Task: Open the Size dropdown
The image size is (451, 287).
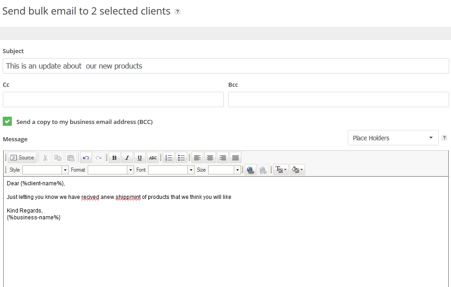Action: [224, 170]
